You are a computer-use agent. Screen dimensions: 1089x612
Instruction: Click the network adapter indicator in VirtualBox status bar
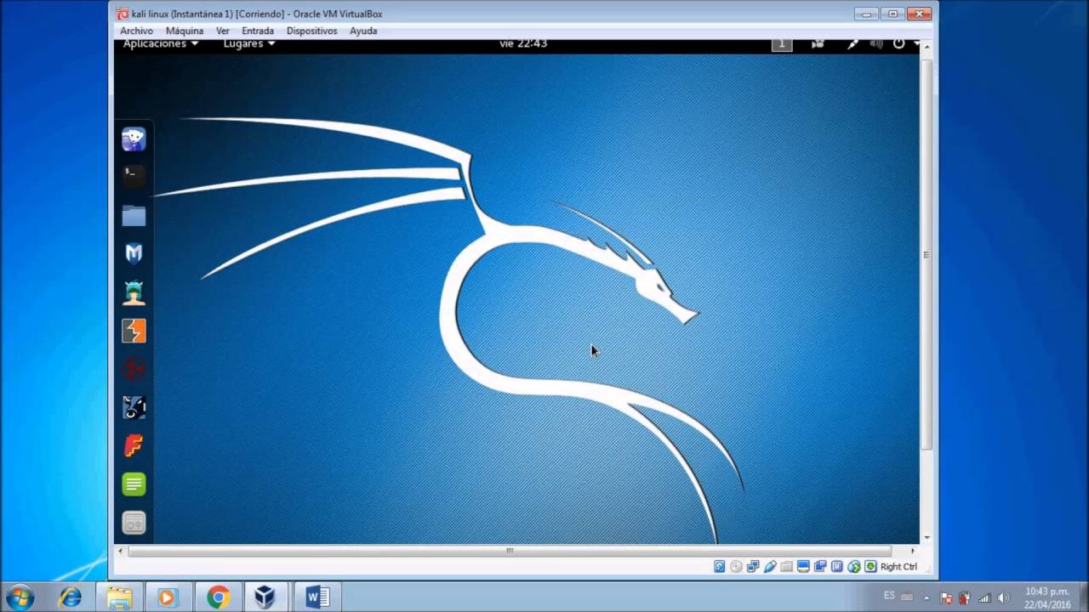[753, 566]
